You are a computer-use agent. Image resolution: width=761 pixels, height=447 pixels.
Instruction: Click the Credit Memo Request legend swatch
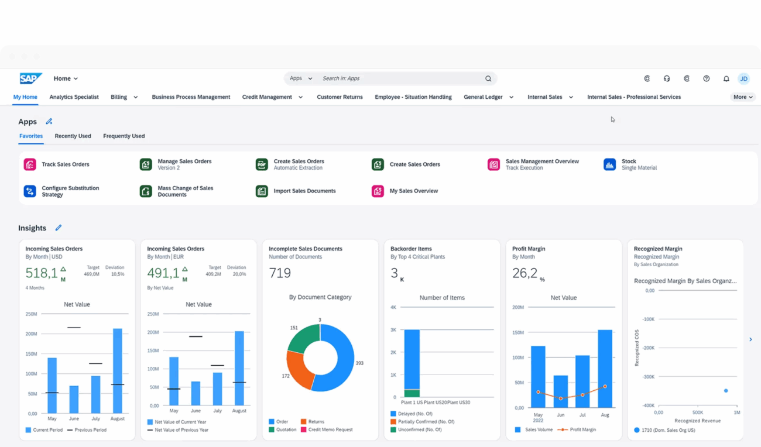pos(303,429)
